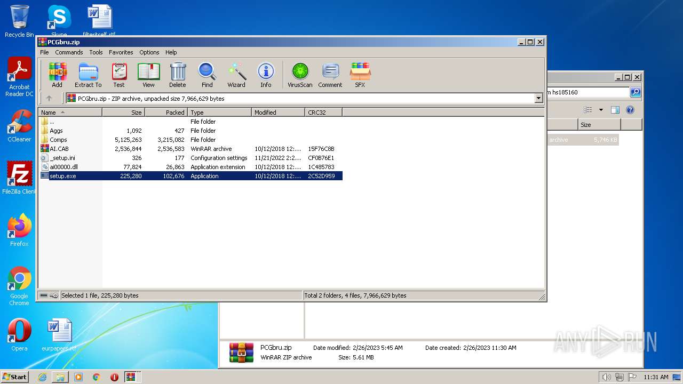The width and height of the screenshot is (683, 384).
Task: Open the Recycle Bin desktop icon
Action: (x=19, y=21)
